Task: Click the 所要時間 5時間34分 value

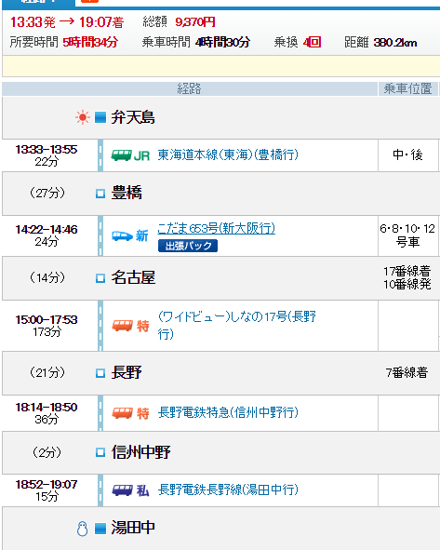Action: coord(90,43)
